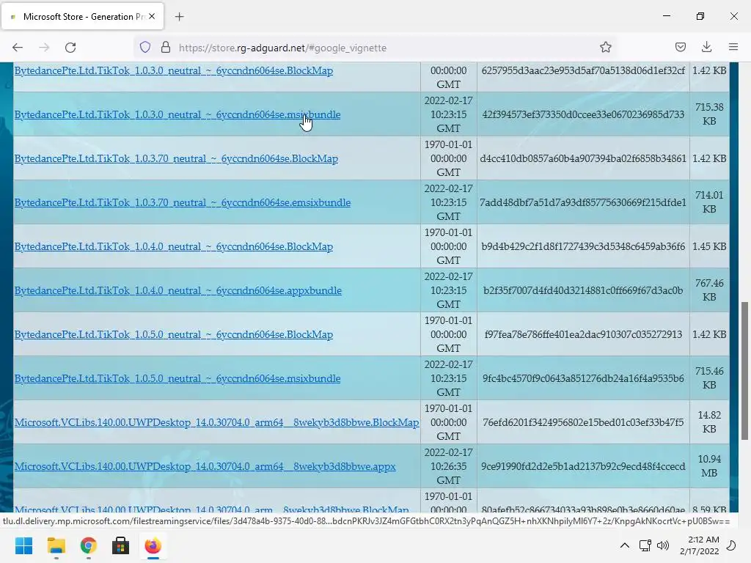The image size is (751, 563).
Task: Select hash 9fc4bc4570f9c0643a851276db24a16f4a9535b6
Action: click(583, 379)
